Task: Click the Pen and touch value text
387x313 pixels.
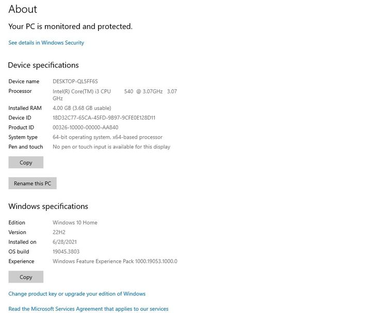Action: [111, 147]
